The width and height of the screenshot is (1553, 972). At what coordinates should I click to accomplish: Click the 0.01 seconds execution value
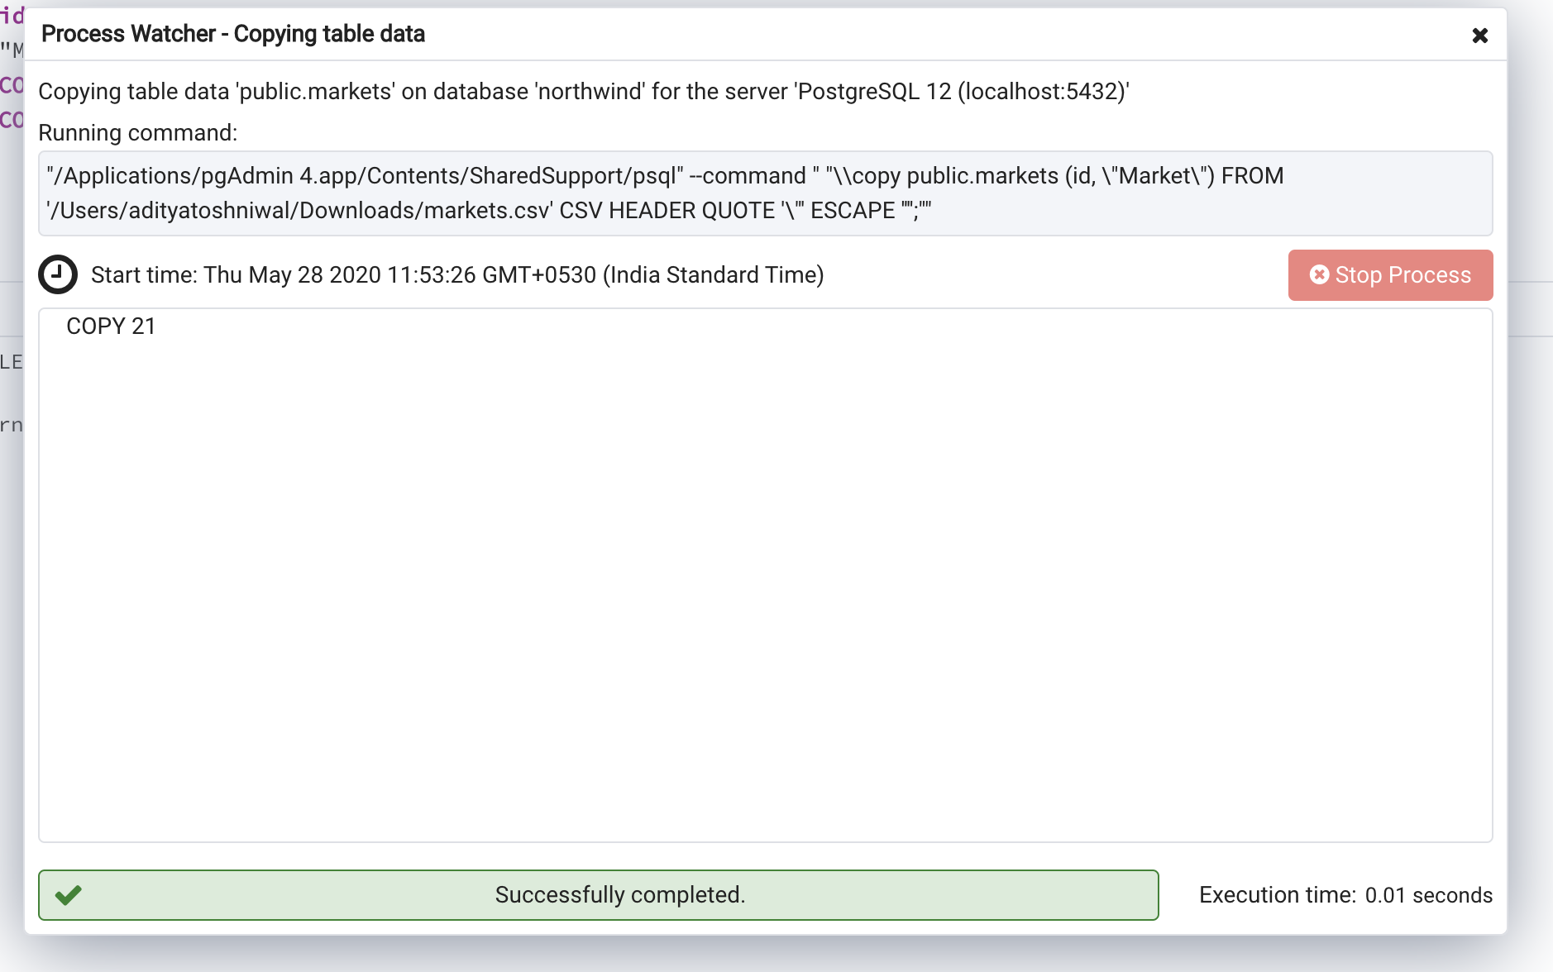[1428, 895]
